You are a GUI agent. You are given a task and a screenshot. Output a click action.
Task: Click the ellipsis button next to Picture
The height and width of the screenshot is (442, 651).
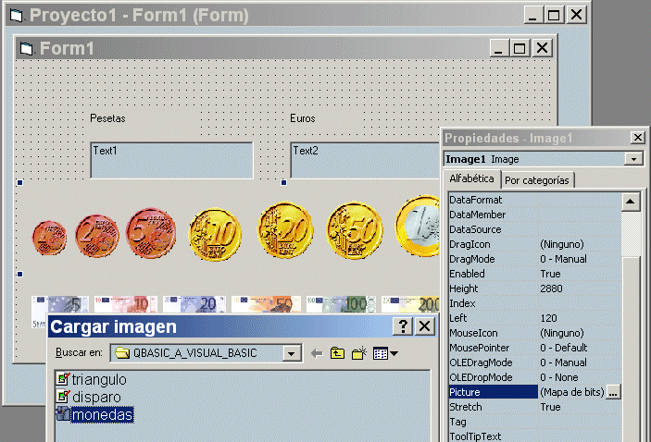coord(614,392)
